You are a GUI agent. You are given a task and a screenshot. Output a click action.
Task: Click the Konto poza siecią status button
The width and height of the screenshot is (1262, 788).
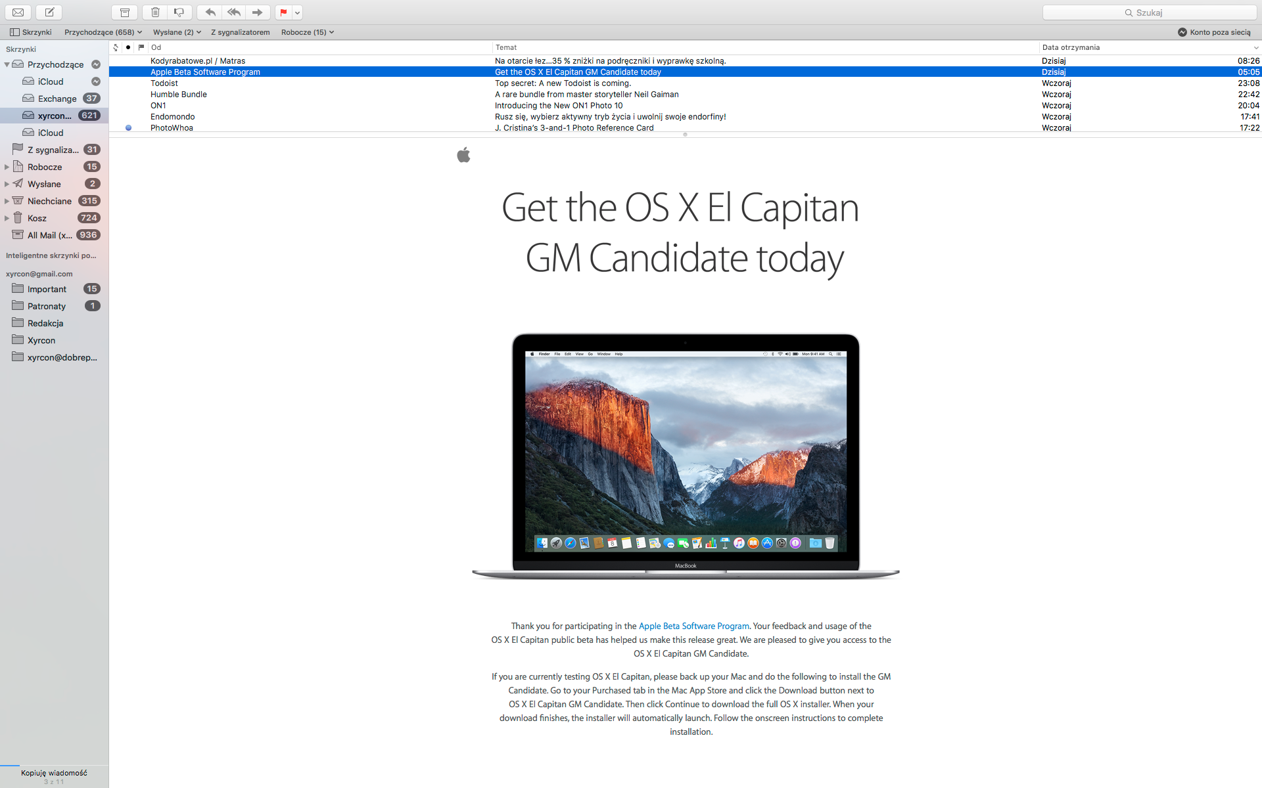click(1214, 32)
